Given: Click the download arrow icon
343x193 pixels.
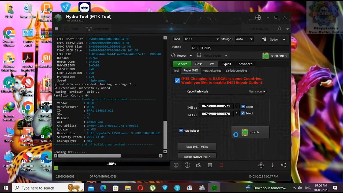Looking at the screenshot, I should pos(272,165).
